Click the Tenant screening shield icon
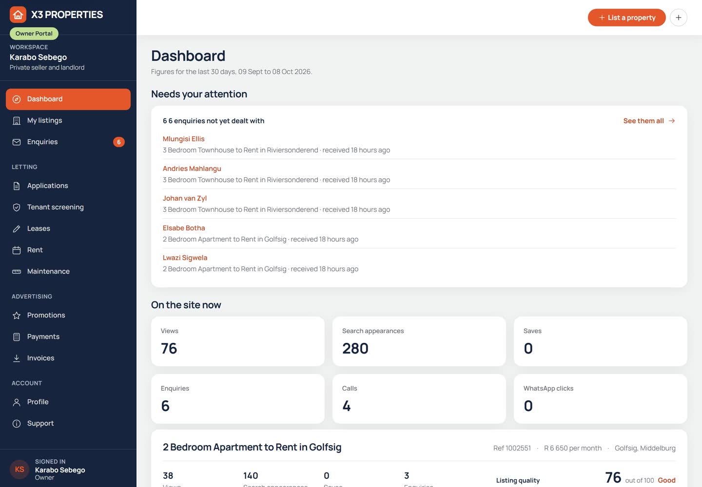This screenshot has width=702, height=487. 17,207
